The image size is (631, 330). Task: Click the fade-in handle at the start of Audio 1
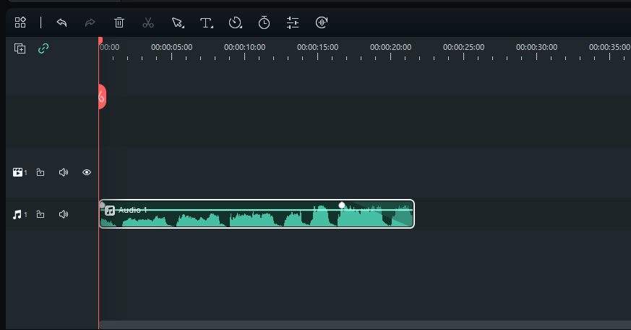102,205
